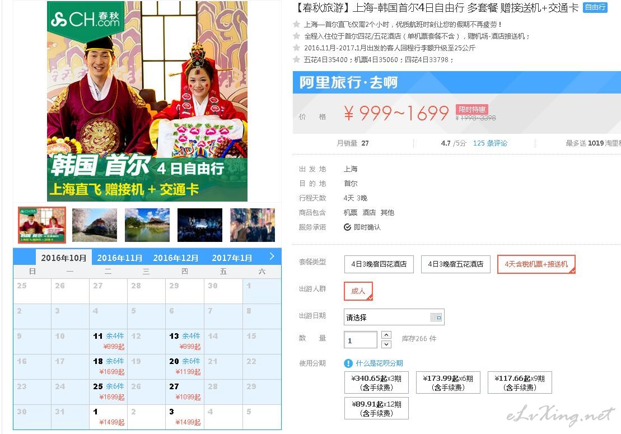The image size is (621, 434).
Task: Select the night street crowd thumbnail
Action: 253,225
